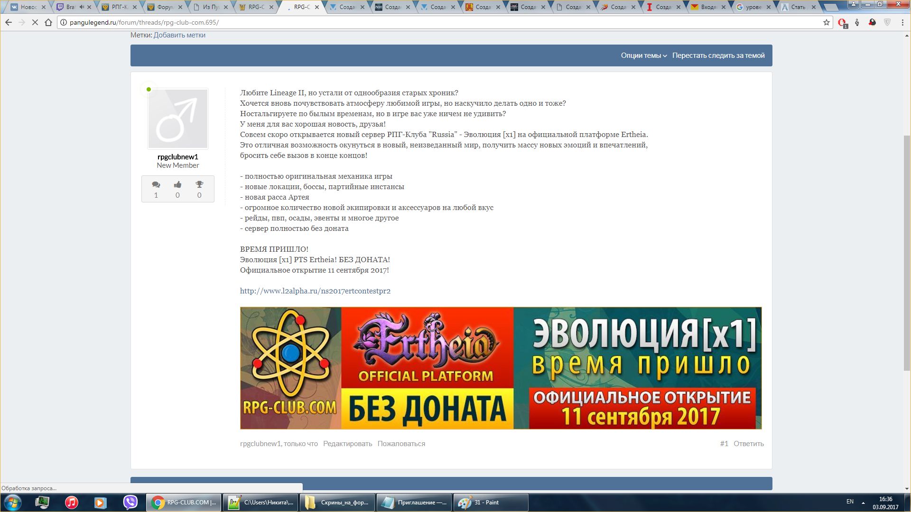Open the shield extension icon
Screen dimensions: 911x512
tap(887, 22)
